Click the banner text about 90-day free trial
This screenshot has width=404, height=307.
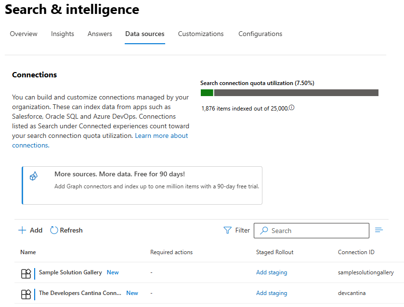(156, 186)
